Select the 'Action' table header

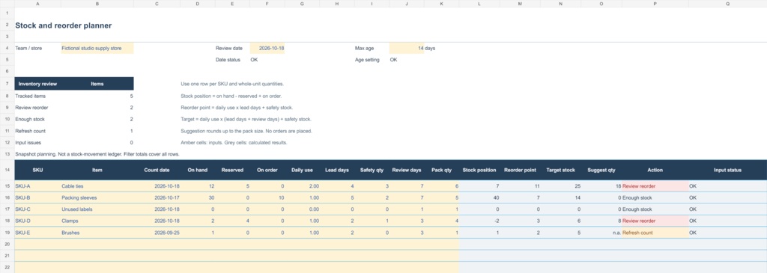point(655,170)
